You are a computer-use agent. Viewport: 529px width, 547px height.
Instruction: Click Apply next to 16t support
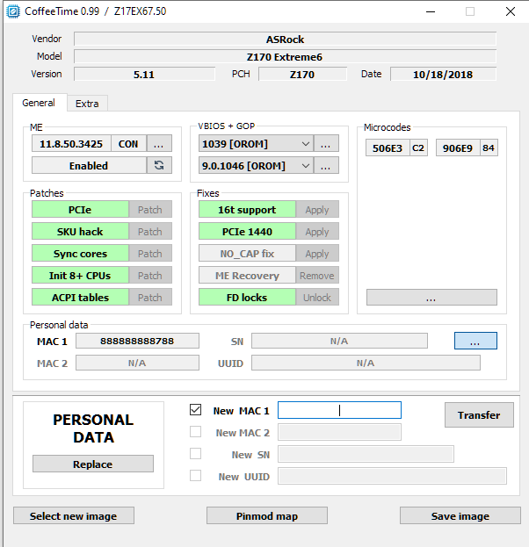(317, 209)
